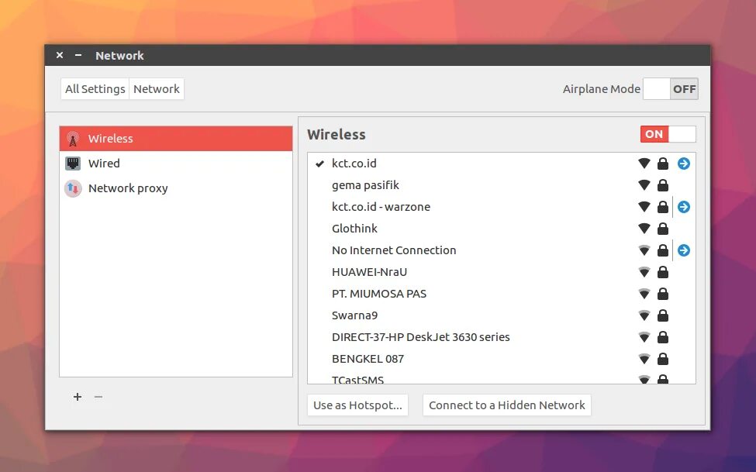Image resolution: width=756 pixels, height=472 pixels.
Task: Click the lock icon for HUAWEI-NraU
Action: 663,272
